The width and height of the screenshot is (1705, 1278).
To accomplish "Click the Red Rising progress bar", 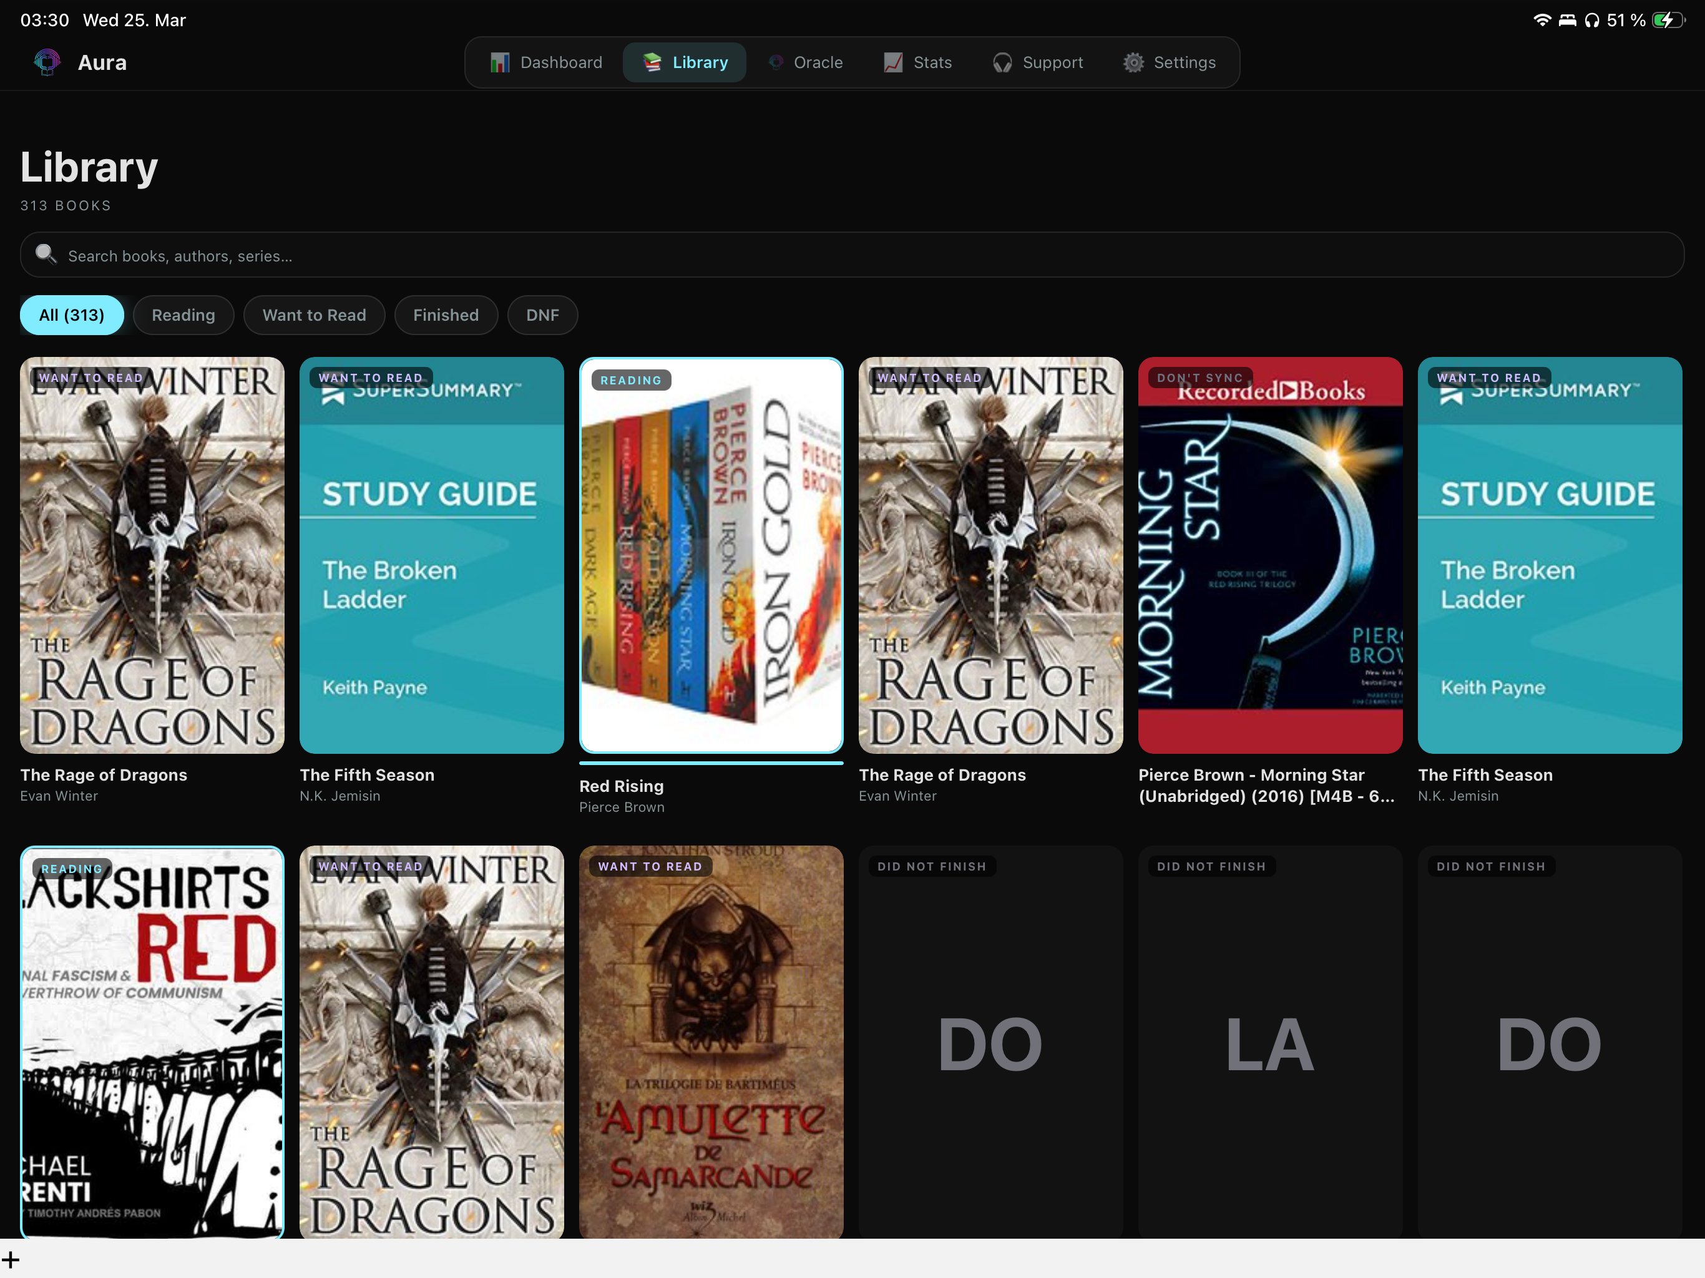I will coord(711,763).
